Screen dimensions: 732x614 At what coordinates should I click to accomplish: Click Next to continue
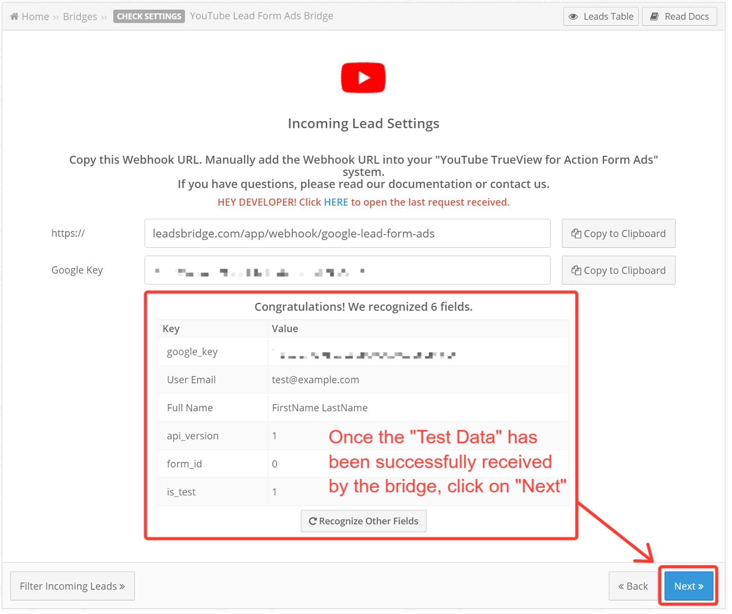(689, 586)
